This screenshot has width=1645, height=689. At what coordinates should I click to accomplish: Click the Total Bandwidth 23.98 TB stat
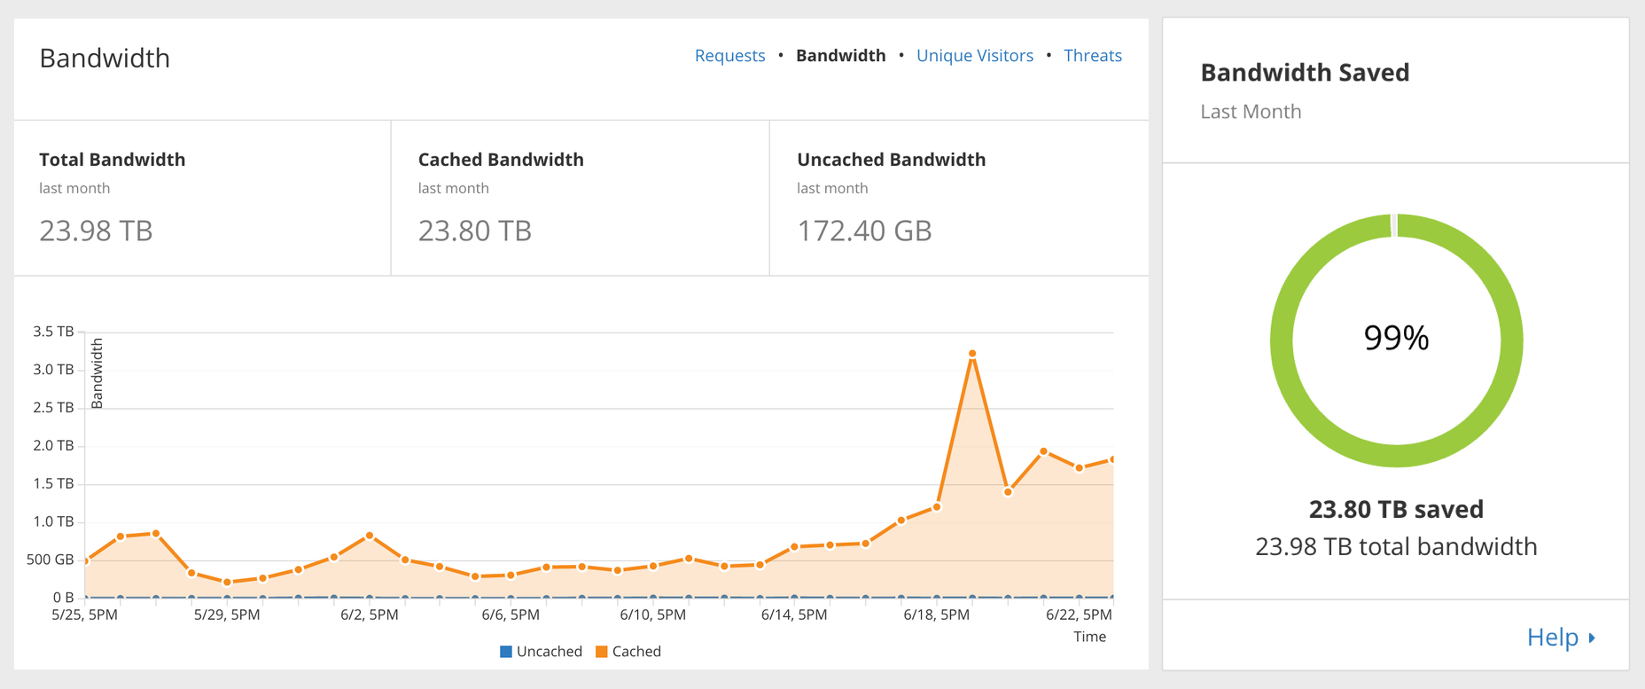click(96, 231)
